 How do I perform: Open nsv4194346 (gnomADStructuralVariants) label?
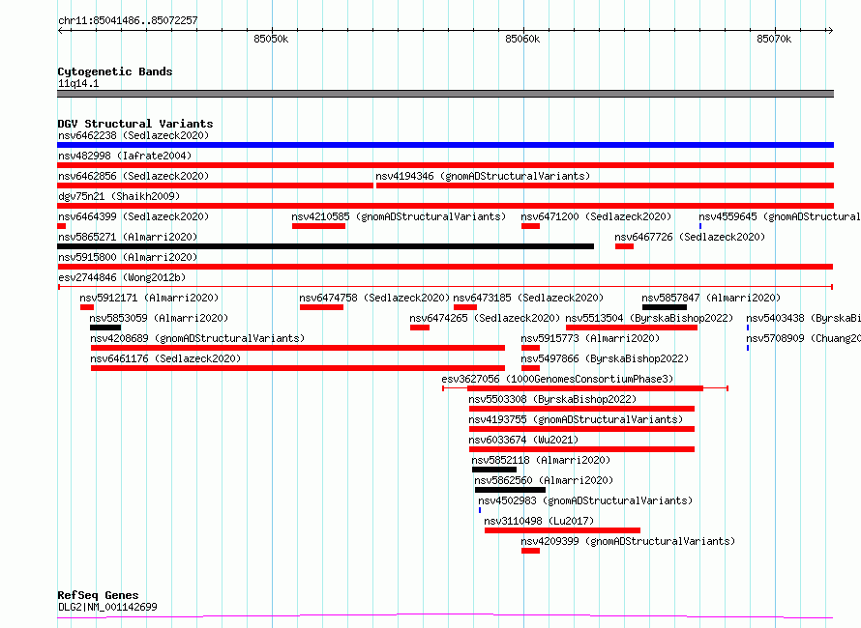(483, 176)
